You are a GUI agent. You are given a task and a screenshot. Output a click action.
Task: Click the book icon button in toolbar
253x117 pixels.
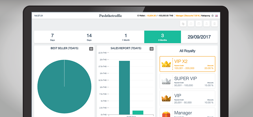[214, 24]
